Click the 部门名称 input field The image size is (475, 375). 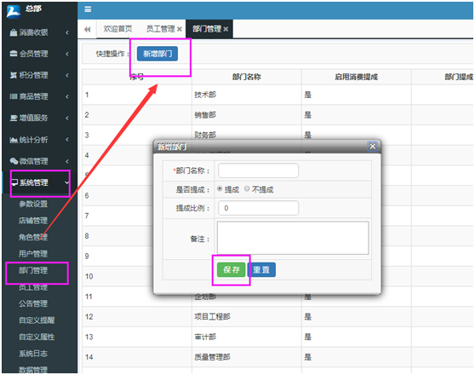[x=258, y=170]
